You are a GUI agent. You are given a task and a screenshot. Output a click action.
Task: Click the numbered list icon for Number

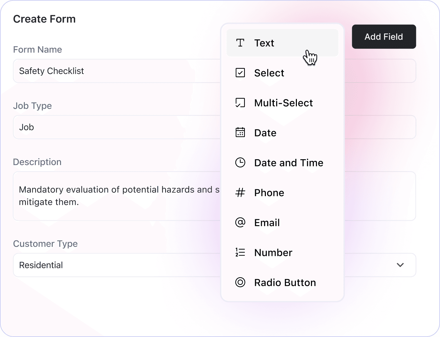click(x=240, y=252)
